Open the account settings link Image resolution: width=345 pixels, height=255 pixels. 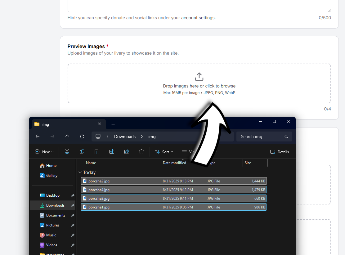(198, 18)
